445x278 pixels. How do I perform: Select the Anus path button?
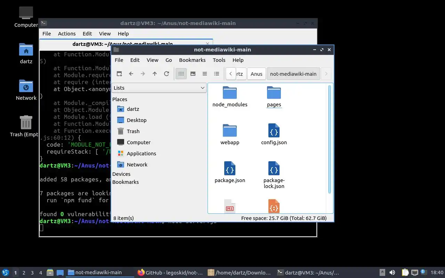pos(257,74)
